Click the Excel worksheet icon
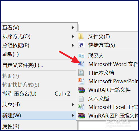This screenshot has height=131, width=139. click(81, 107)
